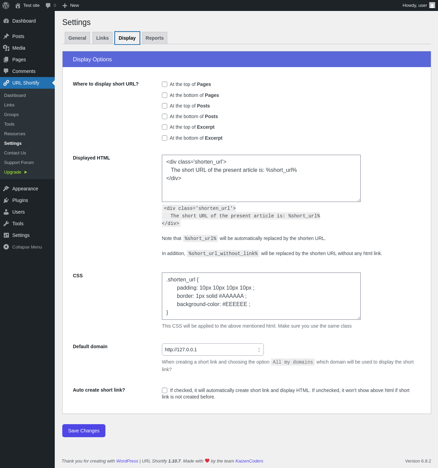Open the Test site home icon
The width and height of the screenshot is (438, 468).
(18, 5)
